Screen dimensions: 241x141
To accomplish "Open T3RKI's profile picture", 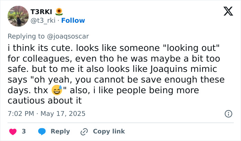I will click(18, 16).
